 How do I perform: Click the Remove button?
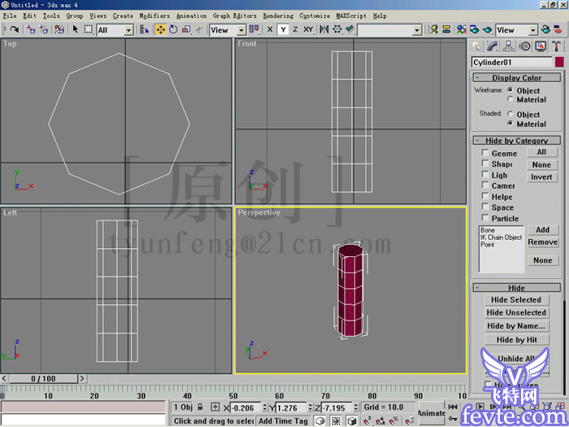pyautogui.click(x=543, y=242)
